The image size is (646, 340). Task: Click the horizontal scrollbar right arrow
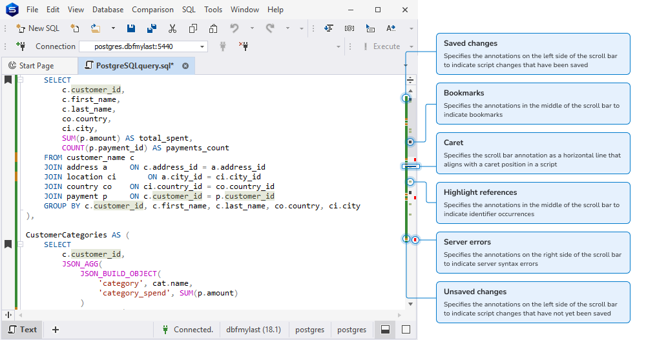[399, 315]
